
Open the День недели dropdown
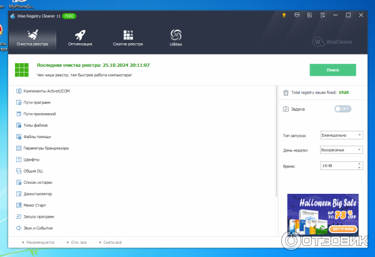[x=341, y=150]
